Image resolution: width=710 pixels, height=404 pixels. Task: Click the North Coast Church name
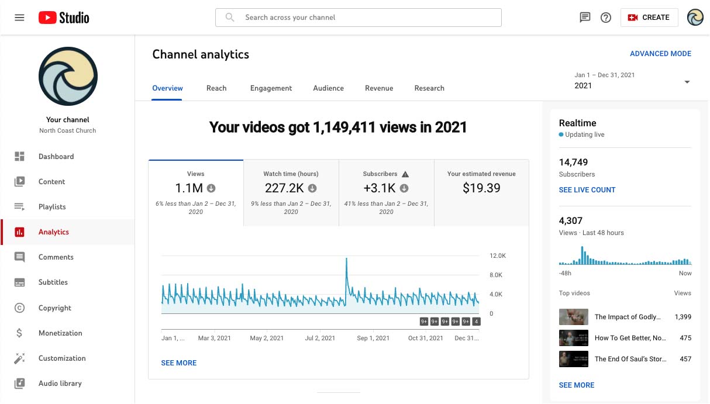(68, 131)
